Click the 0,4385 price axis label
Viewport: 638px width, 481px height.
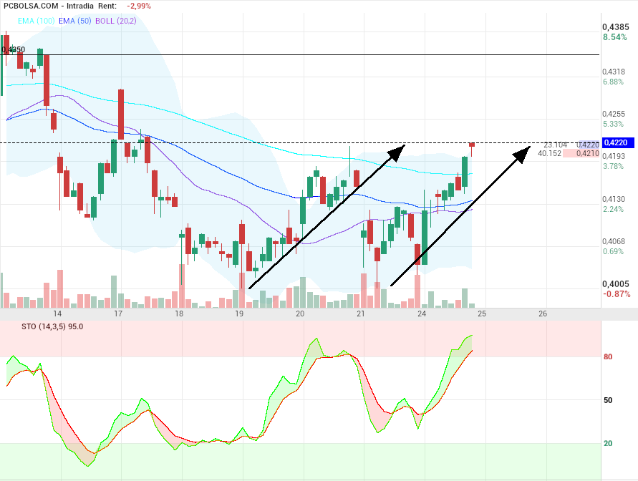[616, 26]
